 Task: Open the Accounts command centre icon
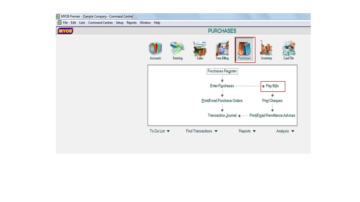[156, 50]
